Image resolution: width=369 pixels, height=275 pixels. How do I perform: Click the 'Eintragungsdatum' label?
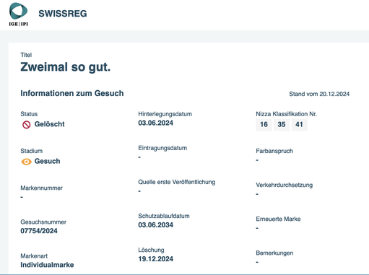162,148
